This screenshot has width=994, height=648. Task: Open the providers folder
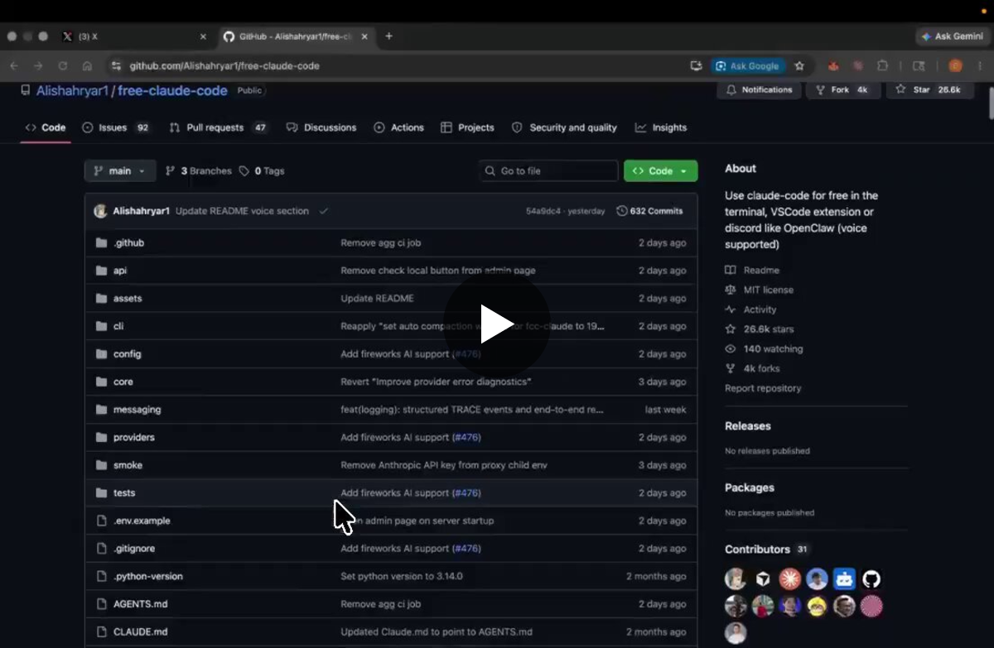coord(134,437)
